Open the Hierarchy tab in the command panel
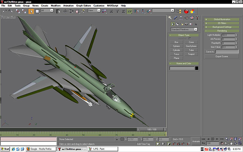243x152 pixels. pyautogui.click(x=181, y=18)
